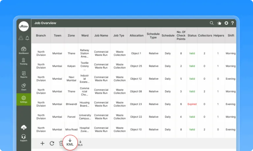Open the header settings gear icon
253x151 pixels.
(226, 23)
